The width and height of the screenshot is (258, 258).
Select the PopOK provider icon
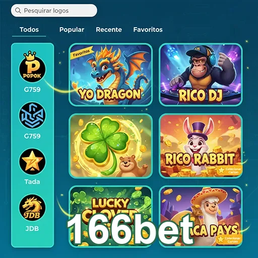32,67
